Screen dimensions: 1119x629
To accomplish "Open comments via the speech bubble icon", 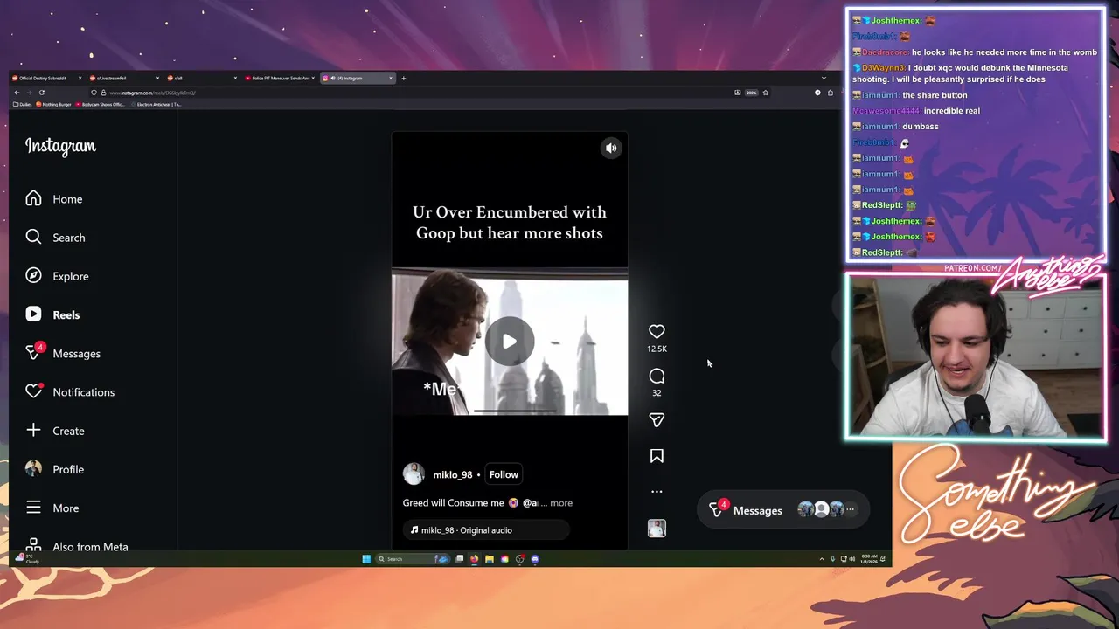I will click(x=657, y=376).
